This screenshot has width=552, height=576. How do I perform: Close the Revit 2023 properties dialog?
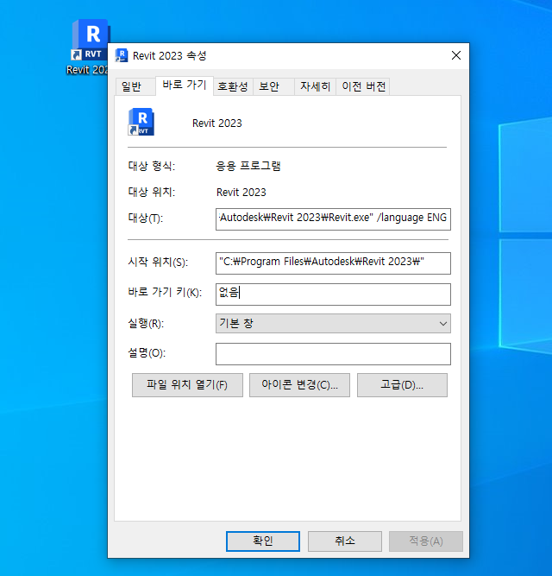(456, 55)
